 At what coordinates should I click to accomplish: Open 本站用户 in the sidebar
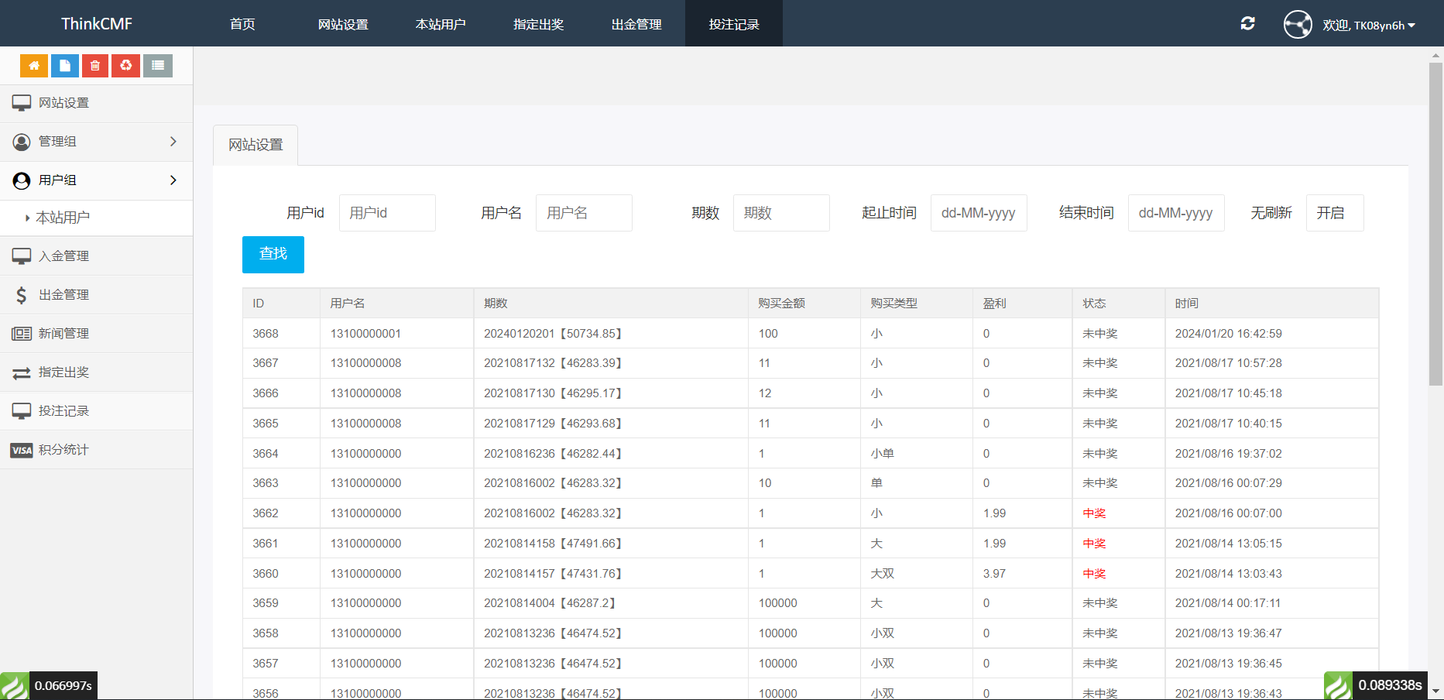(96, 218)
